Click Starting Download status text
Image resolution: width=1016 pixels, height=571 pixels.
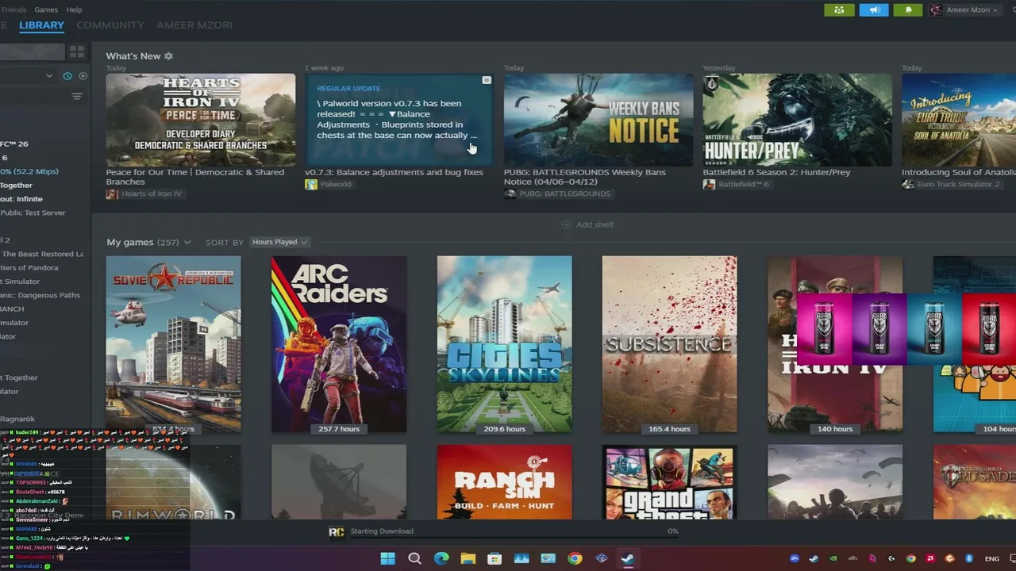point(382,531)
